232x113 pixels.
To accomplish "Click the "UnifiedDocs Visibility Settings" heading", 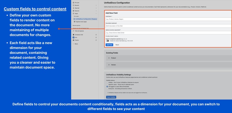I will [x=118, y=75].
